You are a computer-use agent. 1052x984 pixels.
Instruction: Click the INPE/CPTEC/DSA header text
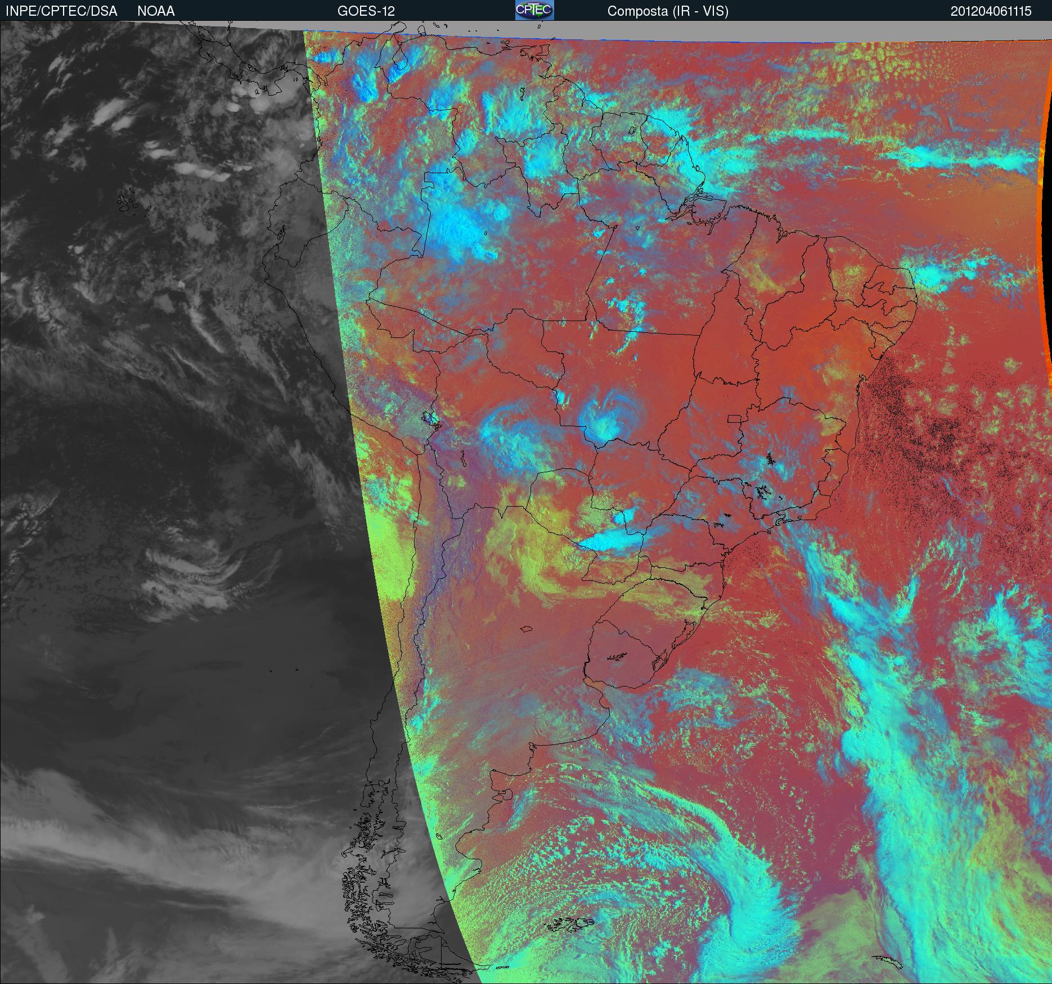point(62,11)
